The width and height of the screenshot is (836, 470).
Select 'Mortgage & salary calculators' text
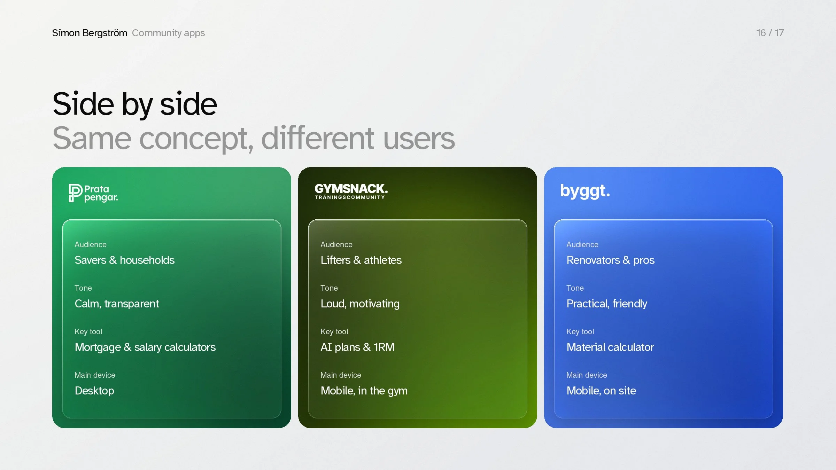145,347
